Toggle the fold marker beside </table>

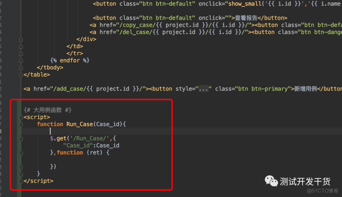click(x=21, y=75)
